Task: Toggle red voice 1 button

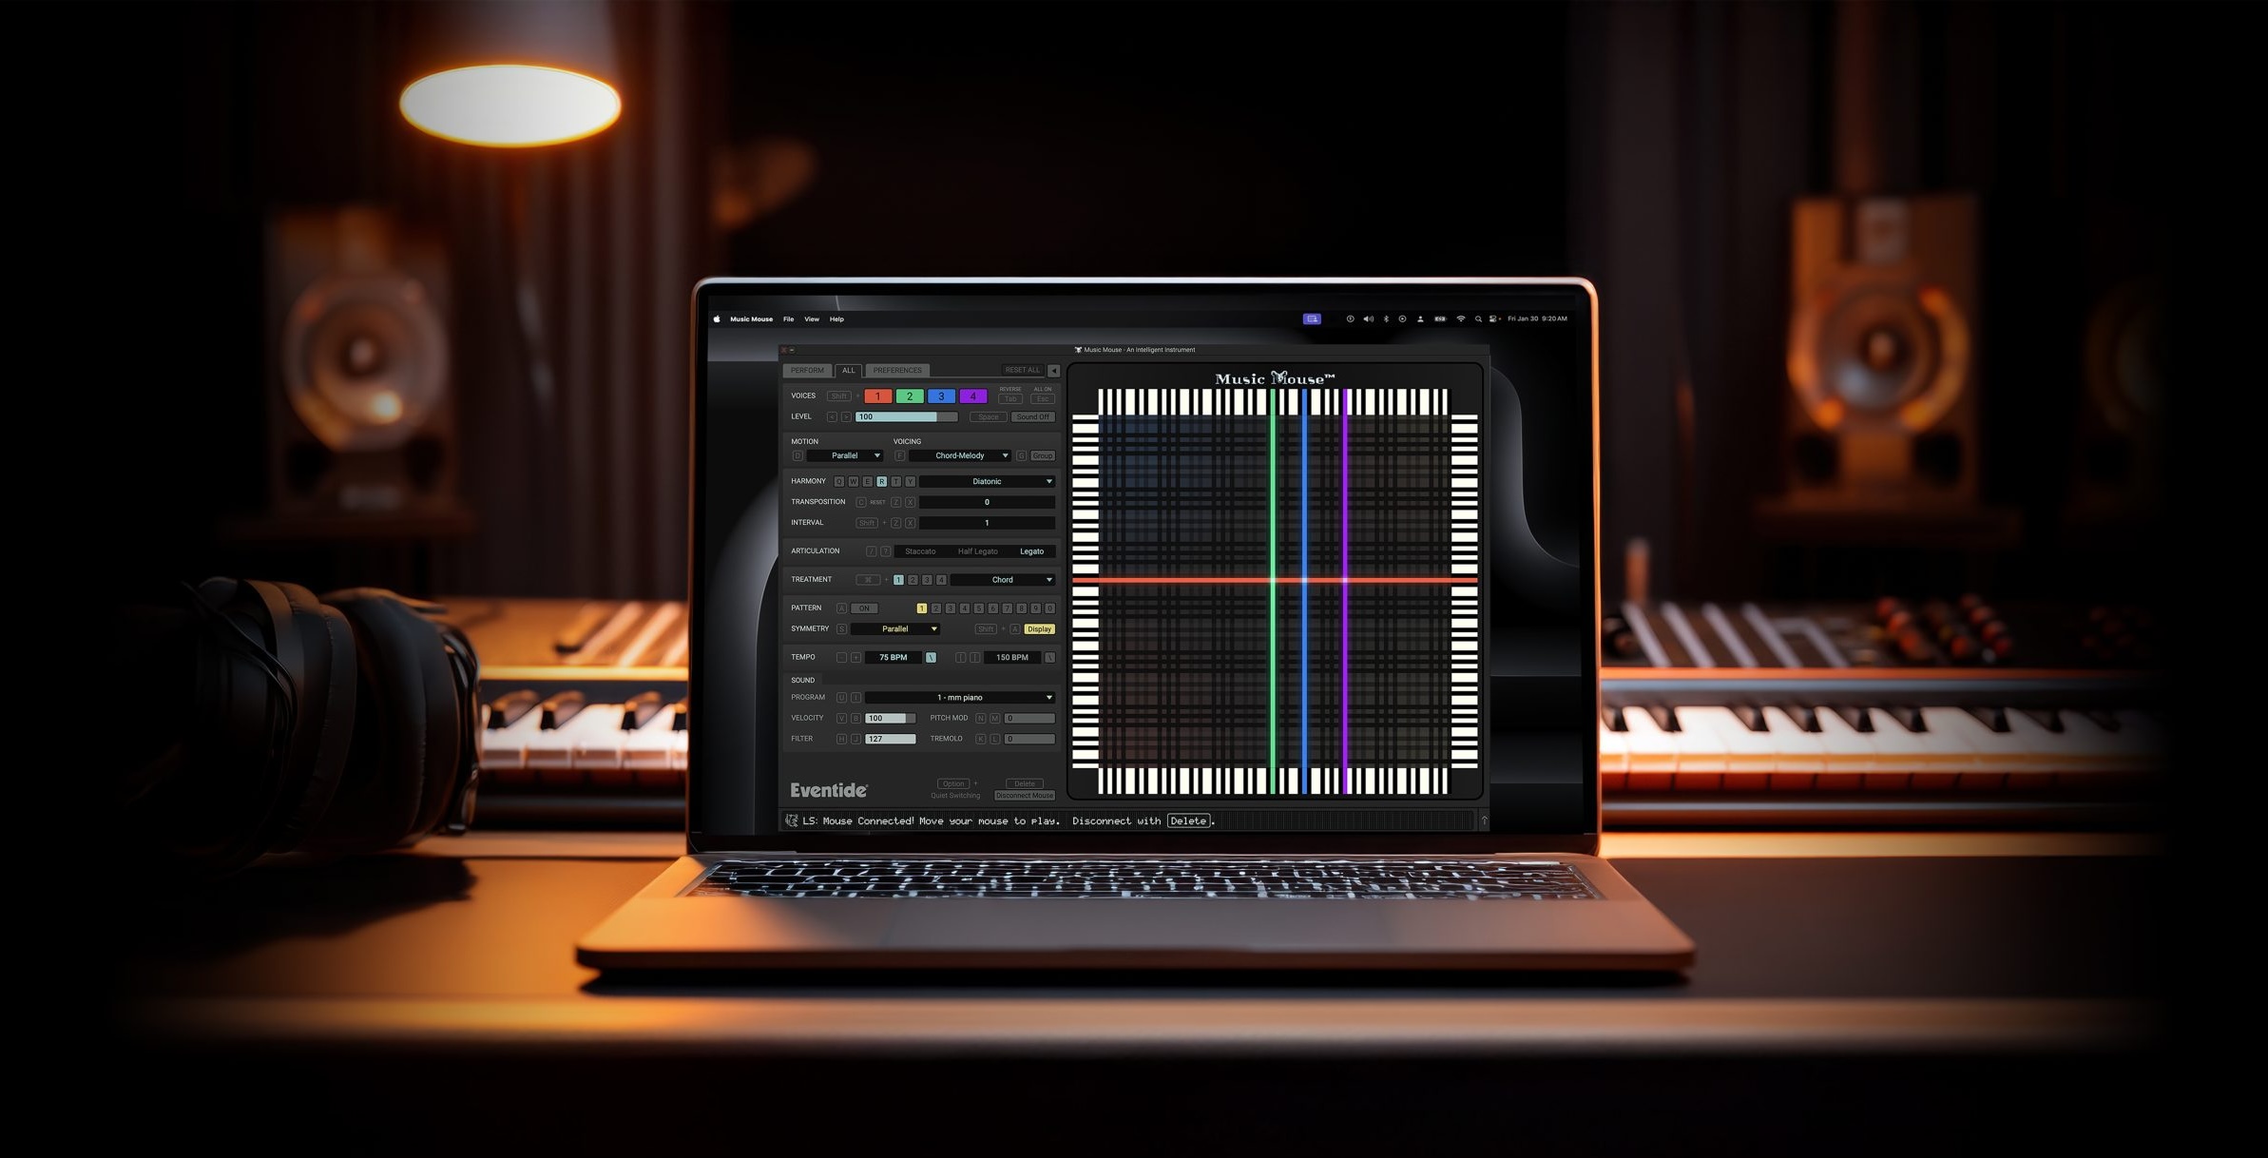Action: pos(877,396)
